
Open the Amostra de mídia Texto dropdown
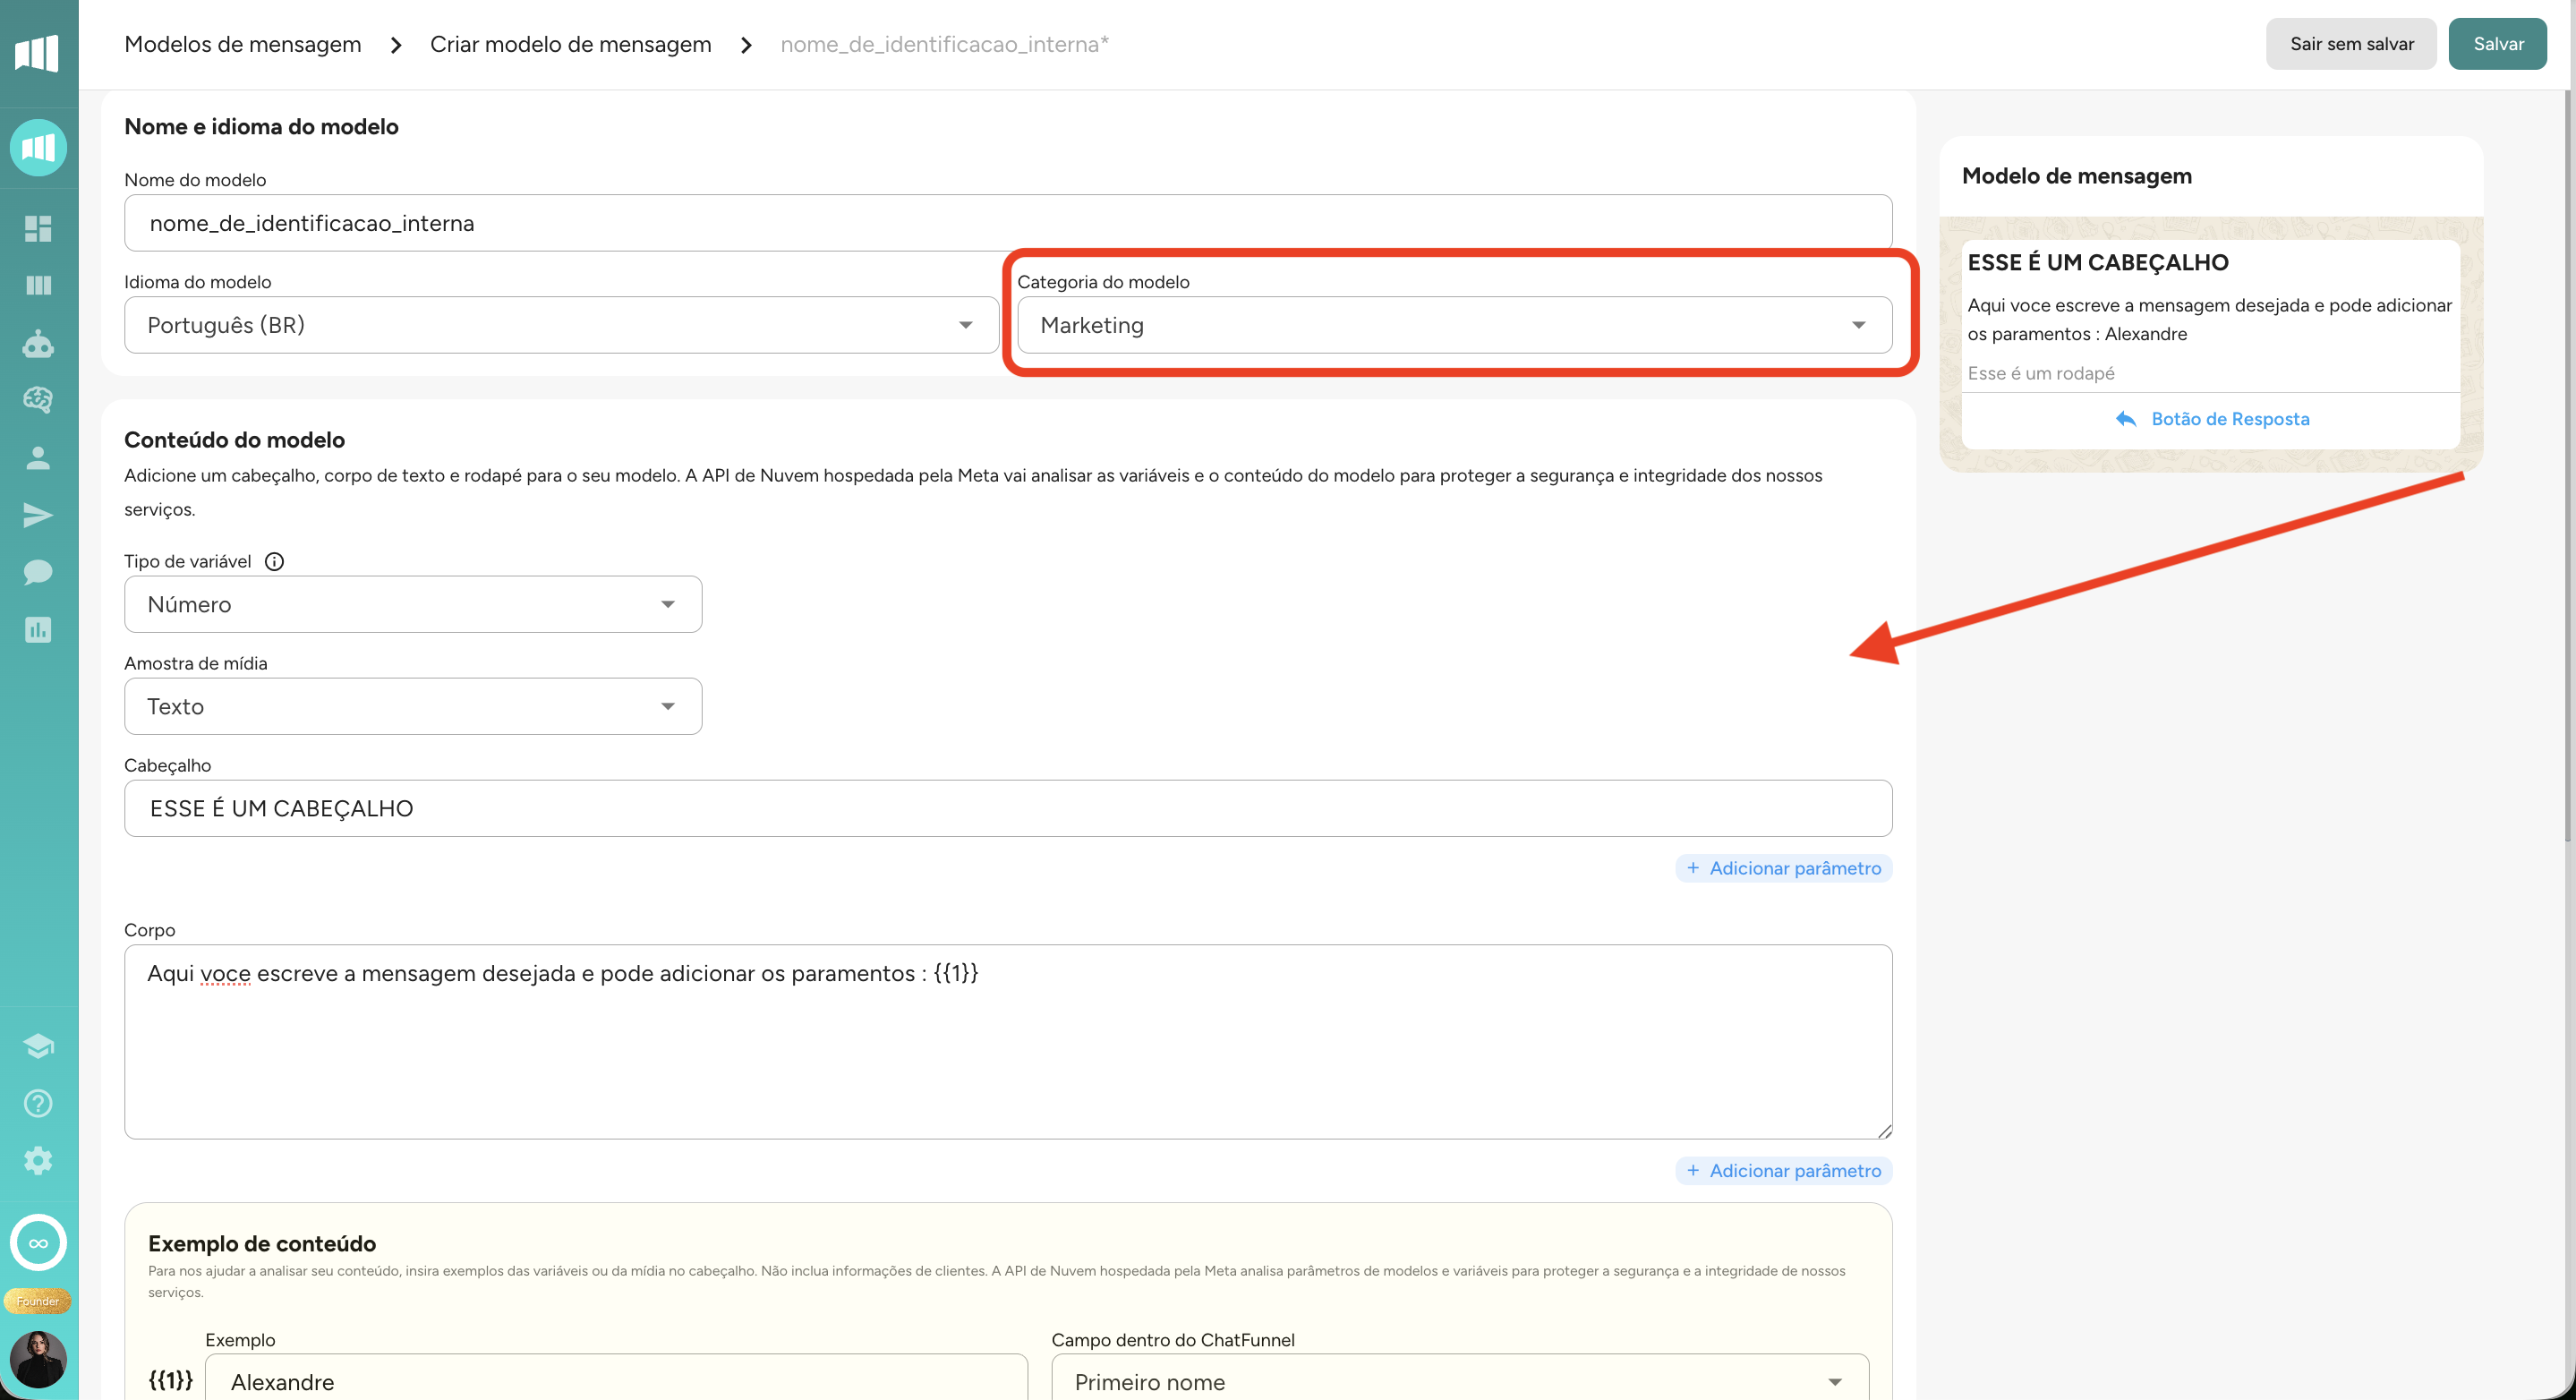[412, 707]
